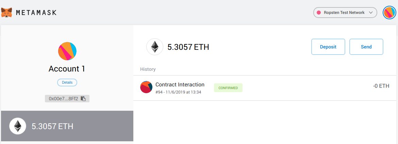Viewport: 398px width, 144px height.
Task: Click the Account 1 identicon in sidebar
Action: click(x=67, y=52)
